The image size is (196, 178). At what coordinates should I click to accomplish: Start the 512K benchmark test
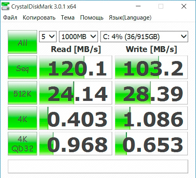[22, 93]
